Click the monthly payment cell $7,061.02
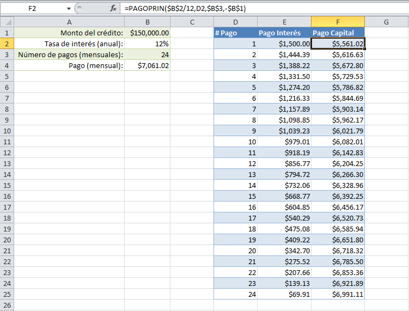This screenshot has height=311, width=409. coord(147,65)
